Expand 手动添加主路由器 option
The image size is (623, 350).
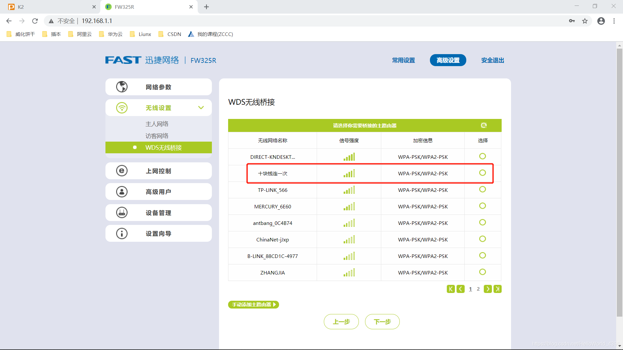(253, 305)
